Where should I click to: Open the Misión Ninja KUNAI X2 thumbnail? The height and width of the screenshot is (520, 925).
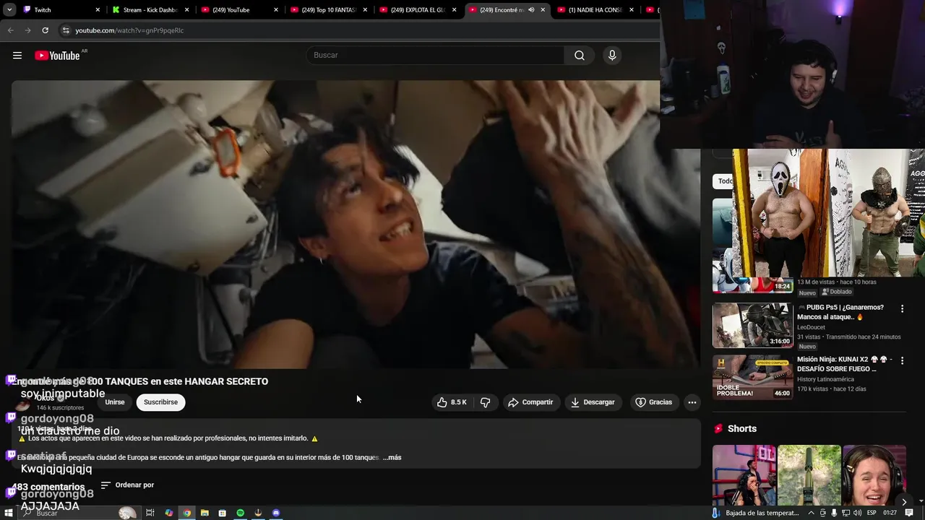(752, 378)
